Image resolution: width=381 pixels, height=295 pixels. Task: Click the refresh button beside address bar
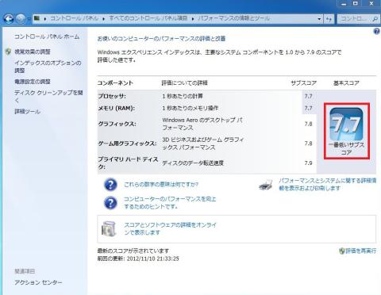point(329,19)
